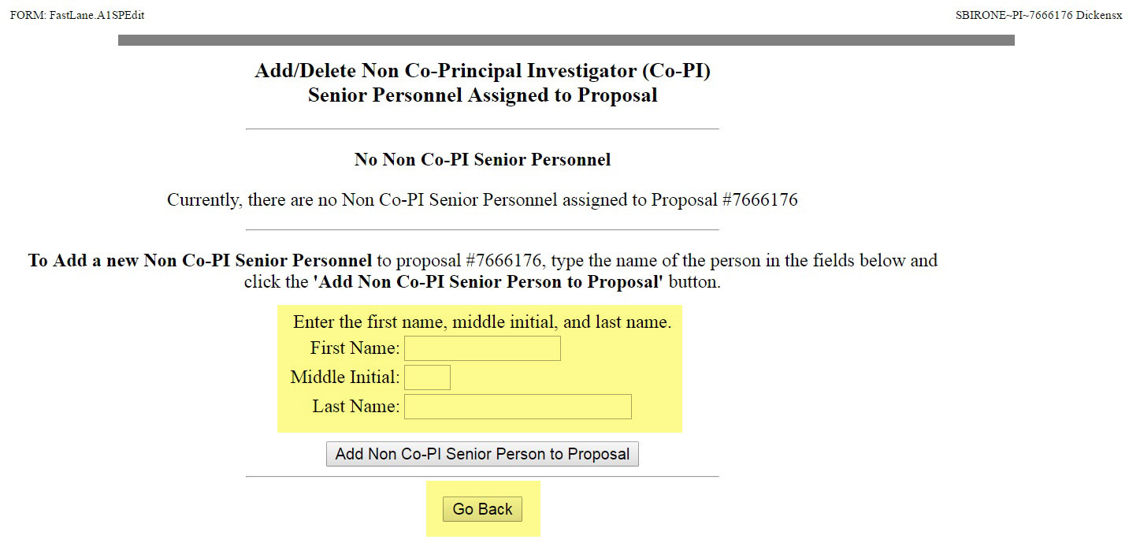Click the "FORM: FastLane.A1SPEdit" text
The height and width of the screenshot is (543, 1129).
pyautogui.click(x=77, y=16)
